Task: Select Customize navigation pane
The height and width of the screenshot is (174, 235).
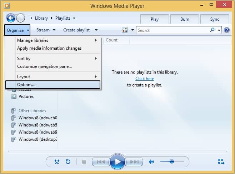Action: [53, 66]
